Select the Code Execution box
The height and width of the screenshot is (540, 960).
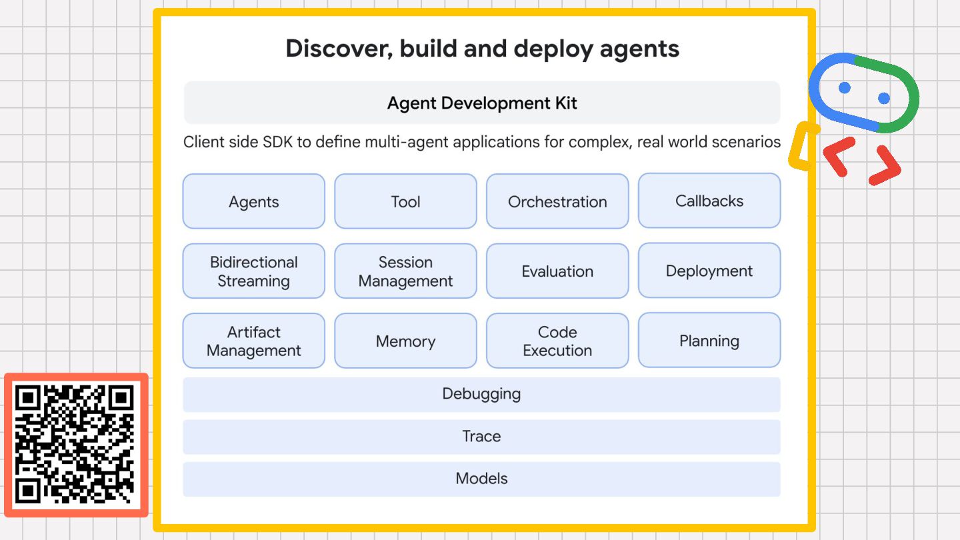(x=557, y=341)
